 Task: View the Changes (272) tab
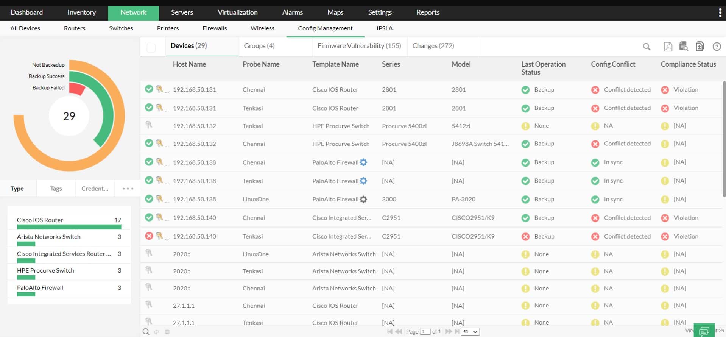coord(433,46)
